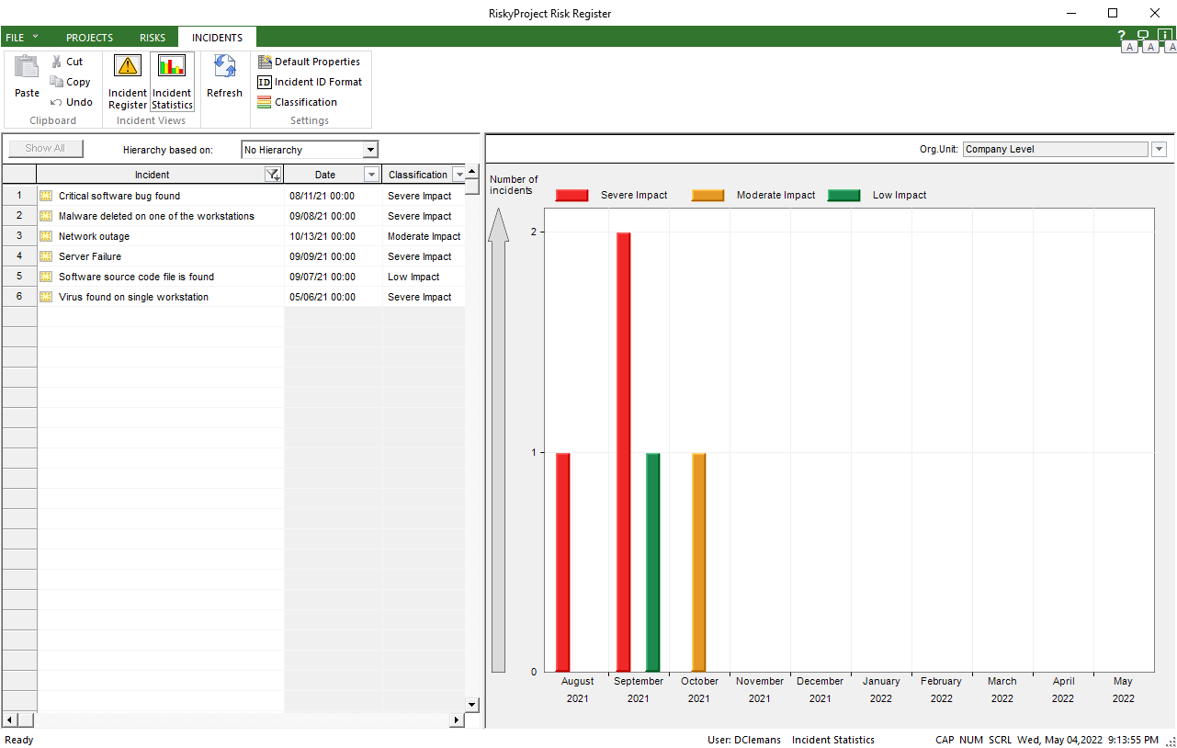Open the Date column filter dropdown

pos(371,175)
